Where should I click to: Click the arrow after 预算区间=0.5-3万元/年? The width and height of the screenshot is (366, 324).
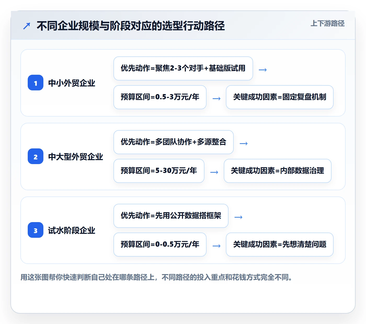tap(216, 99)
